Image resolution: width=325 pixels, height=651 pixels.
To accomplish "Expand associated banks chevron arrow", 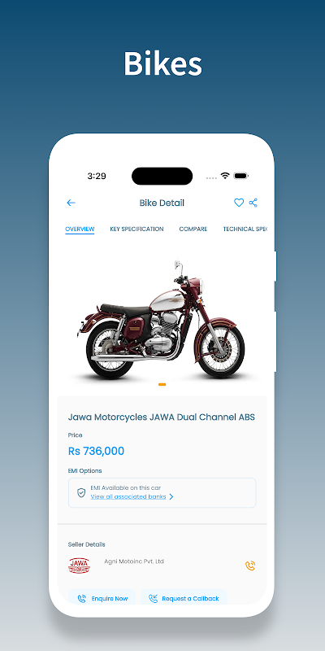I will [171, 496].
